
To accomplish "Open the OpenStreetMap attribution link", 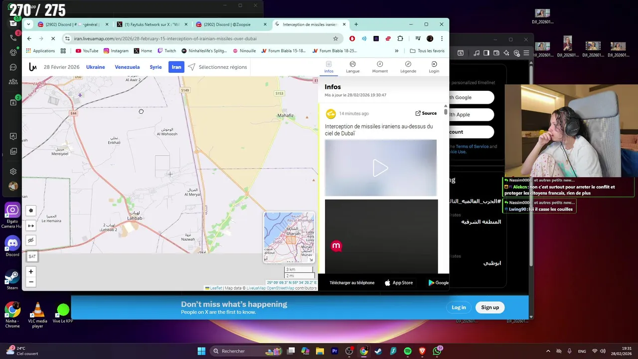I will [x=281, y=288].
